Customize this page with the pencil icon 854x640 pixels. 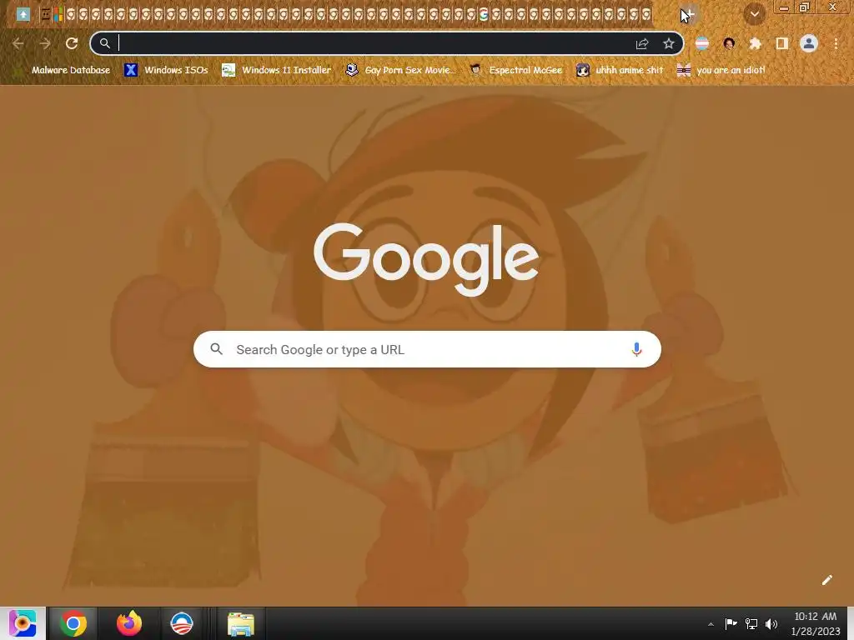pos(826,580)
